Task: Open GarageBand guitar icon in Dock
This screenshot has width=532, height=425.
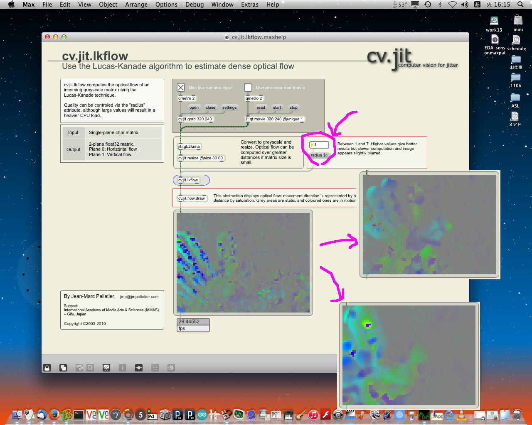Action: point(301,414)
